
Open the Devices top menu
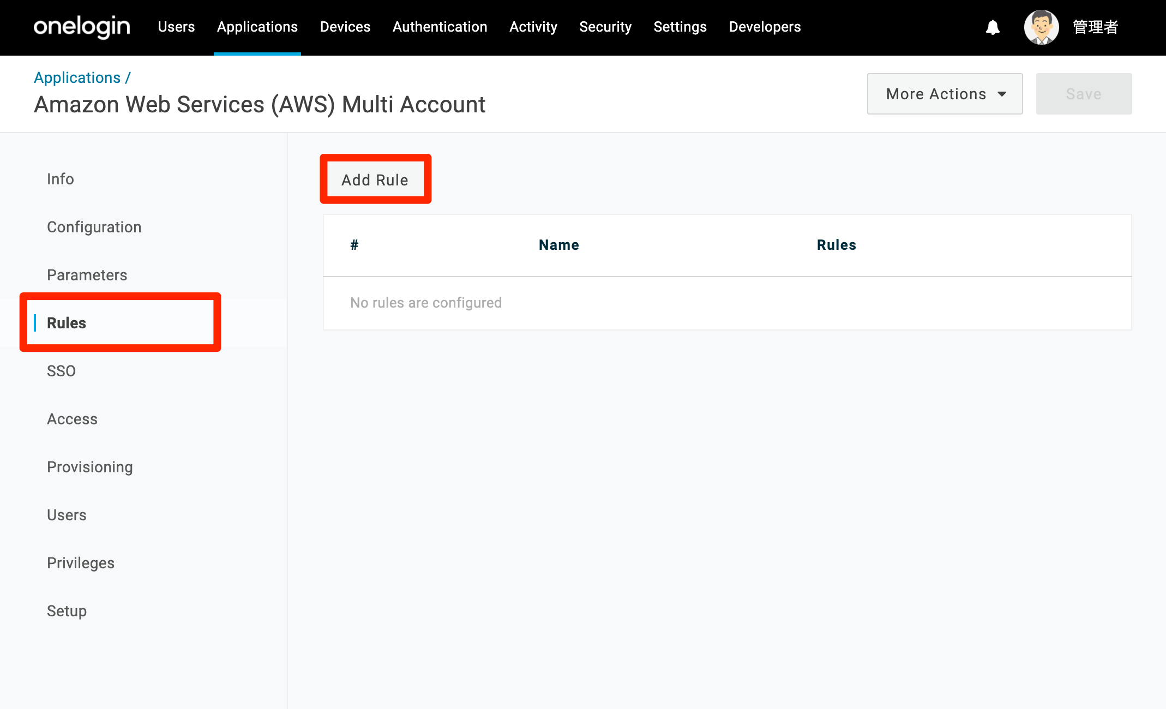tap(345, 27)
